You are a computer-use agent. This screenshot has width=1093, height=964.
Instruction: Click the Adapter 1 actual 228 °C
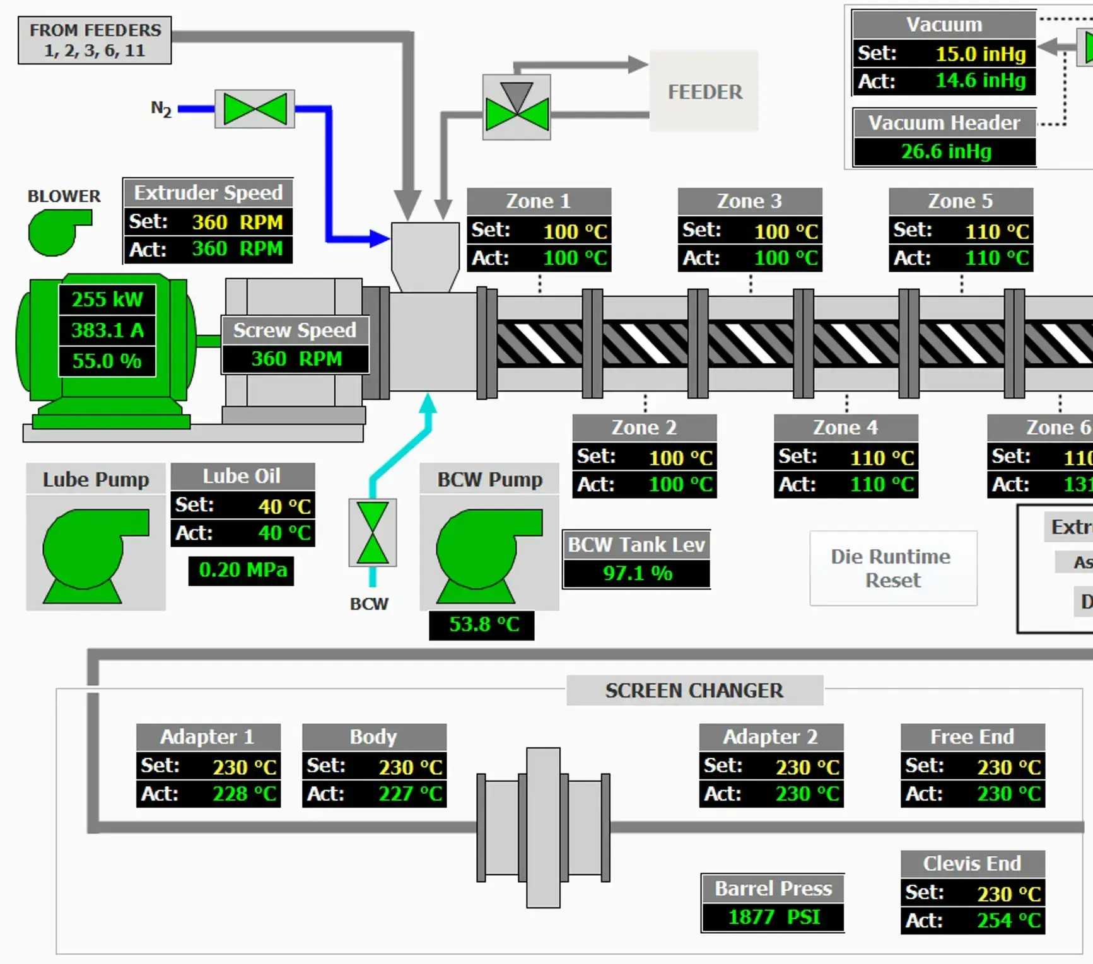(x=208, y=794)
